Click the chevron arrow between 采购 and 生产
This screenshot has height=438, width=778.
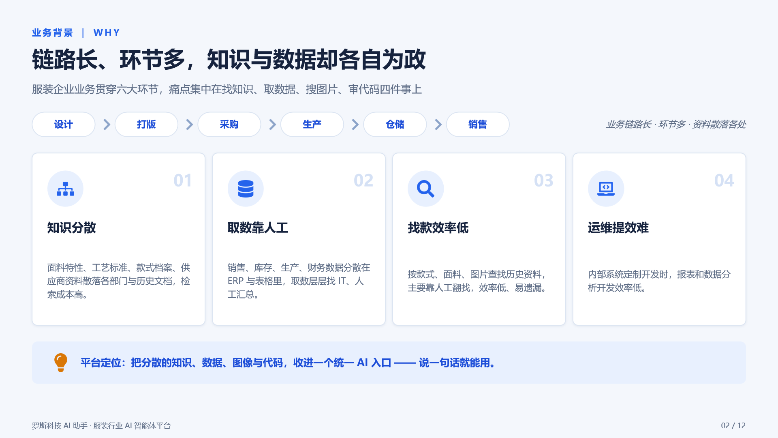click(x=272, y=125)
